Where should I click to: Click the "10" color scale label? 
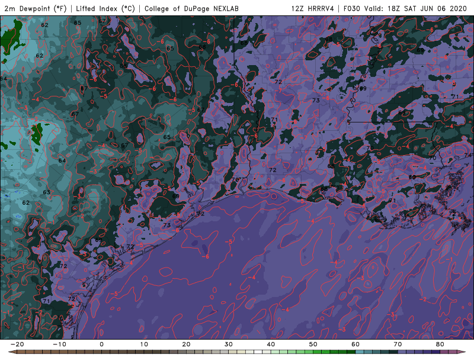point(144,344)
